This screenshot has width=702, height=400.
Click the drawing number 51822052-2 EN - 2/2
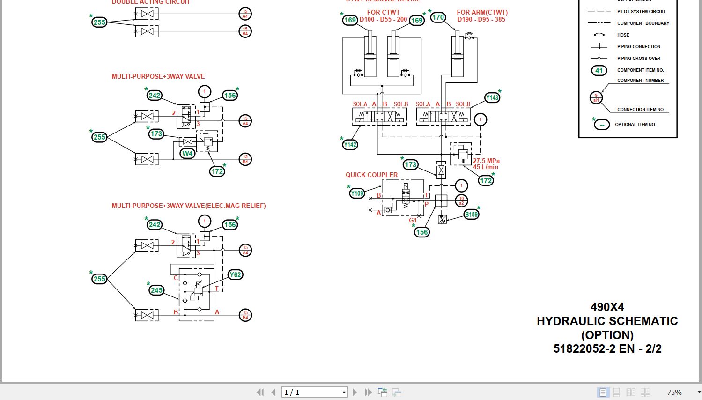click(x=607, y=348)
